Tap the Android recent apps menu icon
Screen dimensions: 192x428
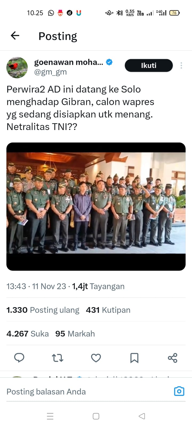coord(50,416)
